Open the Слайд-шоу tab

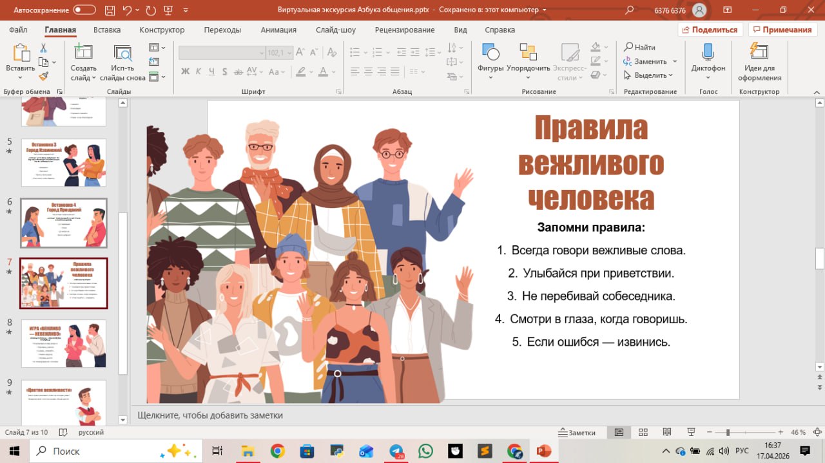pos(336,30)
